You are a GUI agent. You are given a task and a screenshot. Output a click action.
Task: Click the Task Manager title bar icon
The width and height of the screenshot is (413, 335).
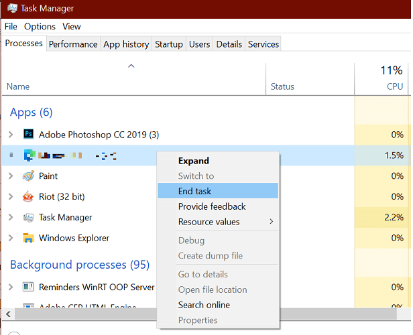point(12,8)
